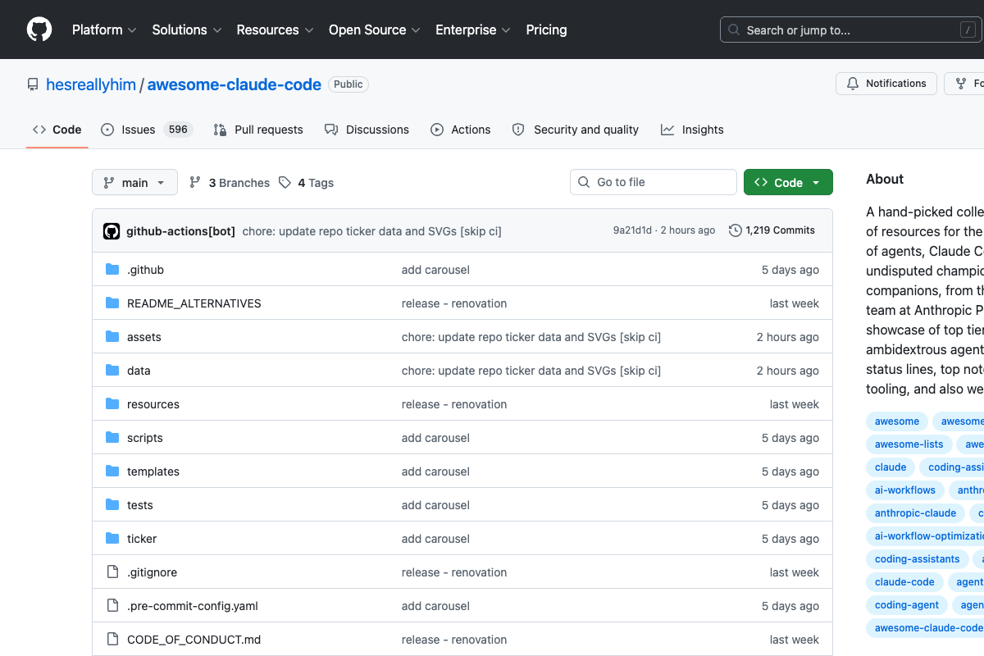The width and height of the screenshot is (984, 656).
Task: Select the scripts folder icon
Action: point(112,438)
